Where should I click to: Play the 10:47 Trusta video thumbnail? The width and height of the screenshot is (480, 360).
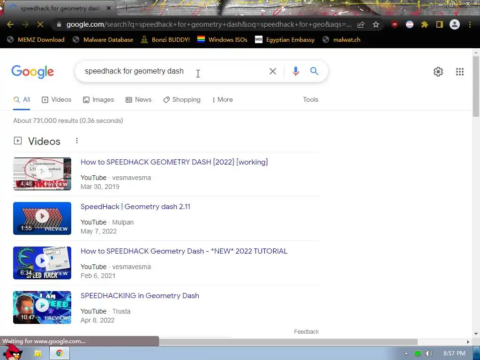pos(42,307)
